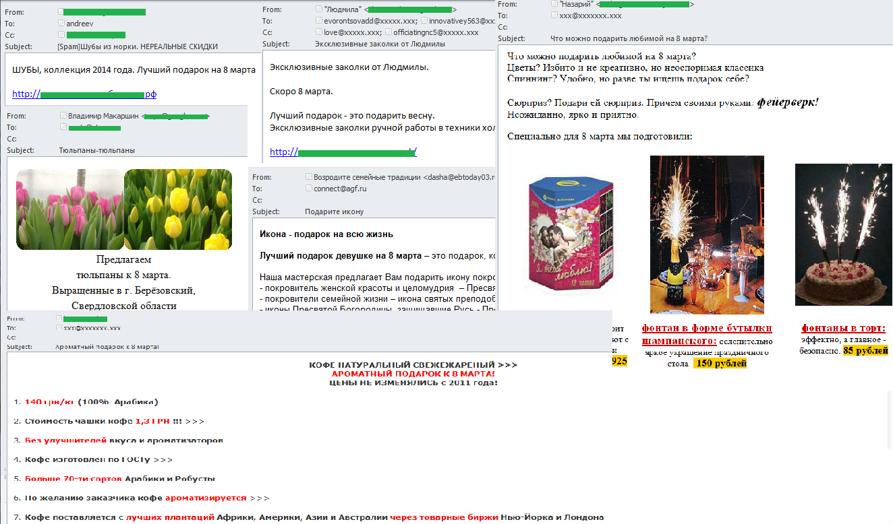
Task: Select the line "Без улучшителей вкуса и ароматизаторов"
Action: 123,440
